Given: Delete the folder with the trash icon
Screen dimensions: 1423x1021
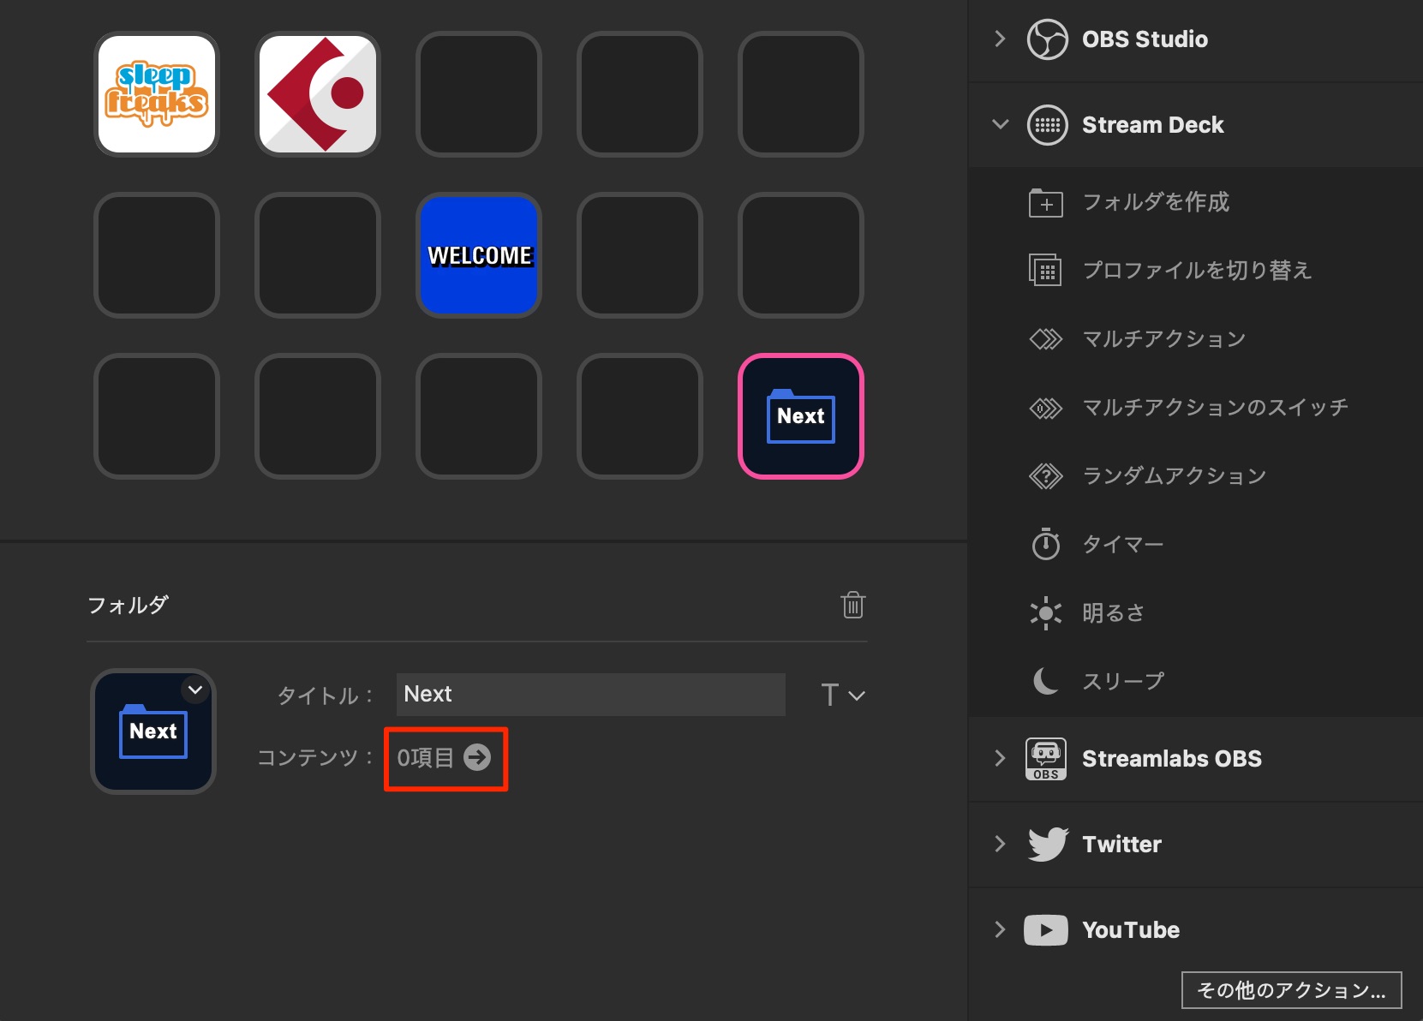Looking at the screenshot, I should pyautogui.click(x=852, y=605).
